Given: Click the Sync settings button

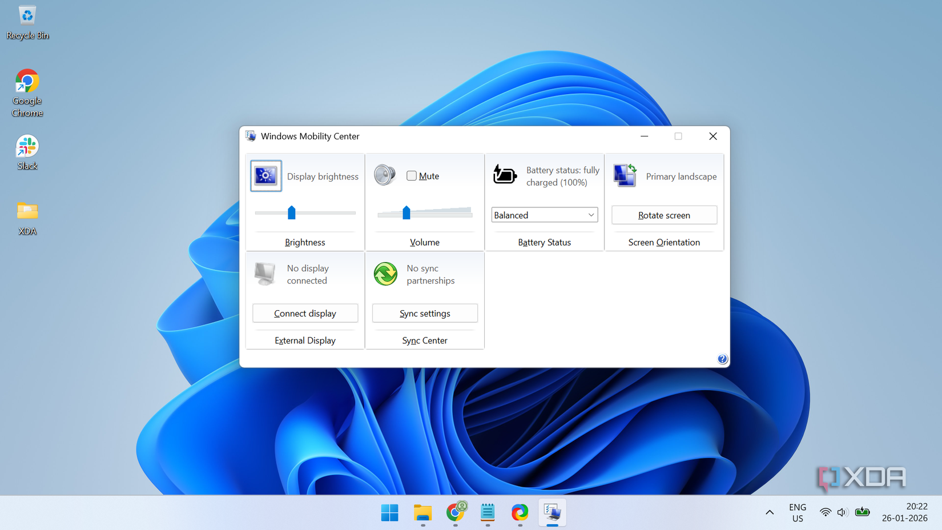Looking at the screenshot, I should click(425, 314).
